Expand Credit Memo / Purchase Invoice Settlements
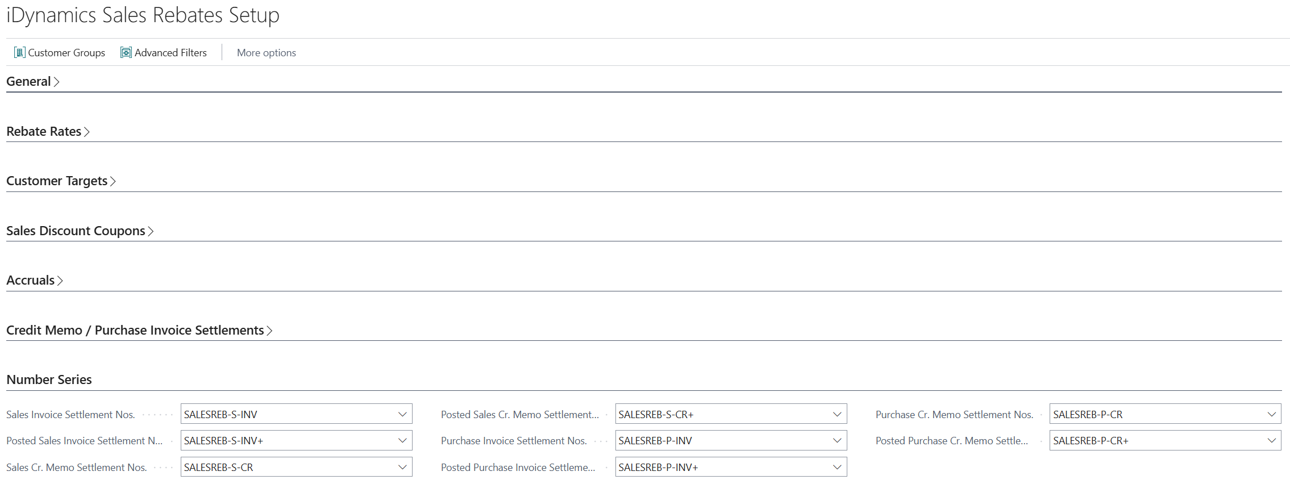Image resolution: width=1290 pixels, height=488 pixels. pos(139,331)
